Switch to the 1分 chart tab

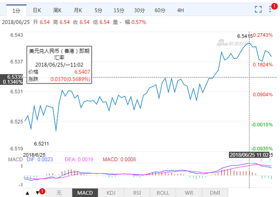16,11
